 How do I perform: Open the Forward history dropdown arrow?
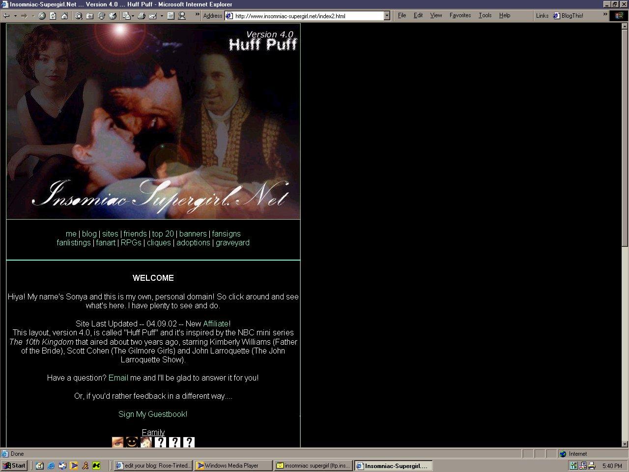coord(33,16)
